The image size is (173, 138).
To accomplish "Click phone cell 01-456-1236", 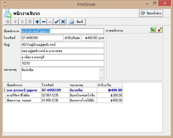I will 55,100.
